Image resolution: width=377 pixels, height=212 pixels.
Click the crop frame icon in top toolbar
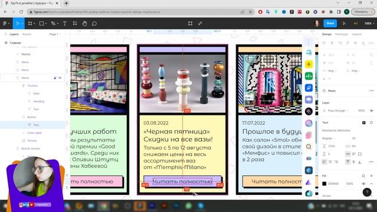pos(190,24)
